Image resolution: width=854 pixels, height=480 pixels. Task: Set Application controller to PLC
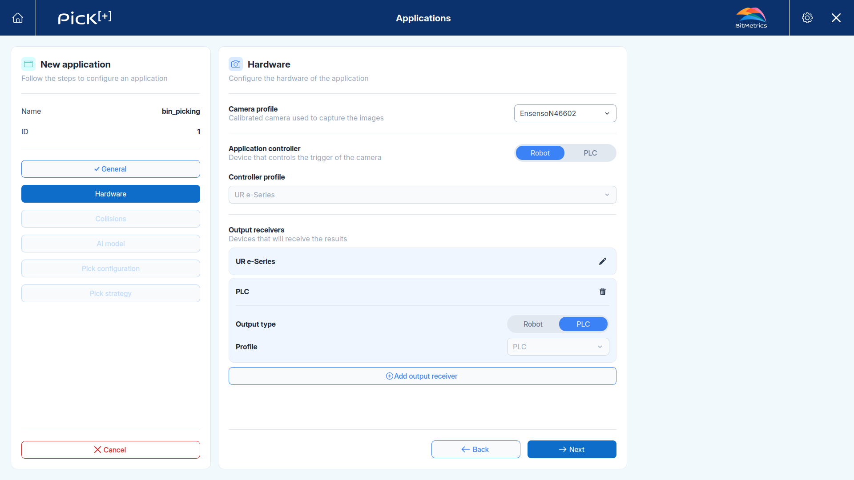590,153
